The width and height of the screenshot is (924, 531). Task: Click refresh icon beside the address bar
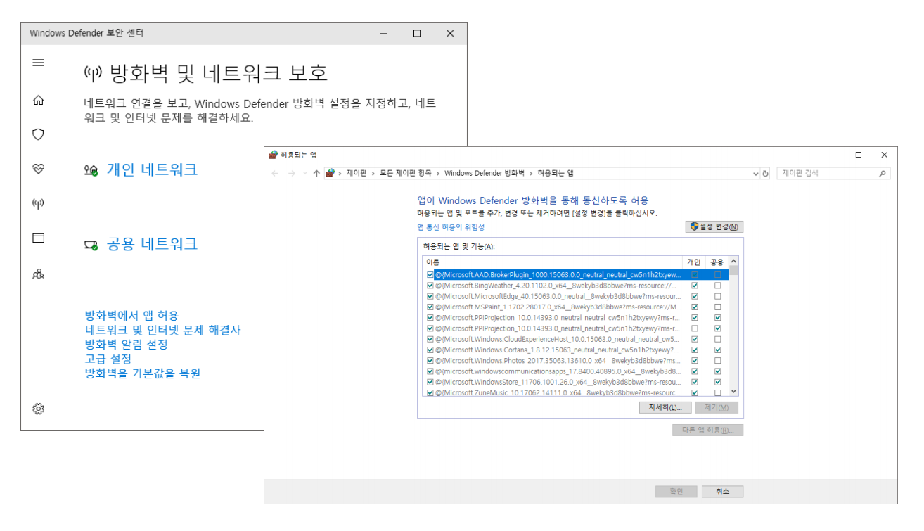(x=766, y=174)
